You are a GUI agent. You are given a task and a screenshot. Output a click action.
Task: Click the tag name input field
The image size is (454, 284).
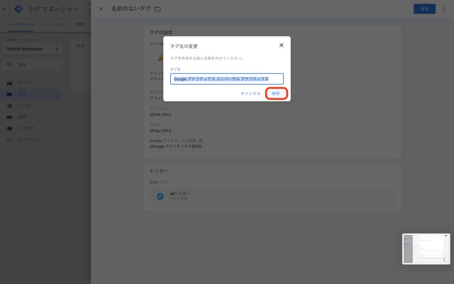pyautogui.click(x=227, y=79)
